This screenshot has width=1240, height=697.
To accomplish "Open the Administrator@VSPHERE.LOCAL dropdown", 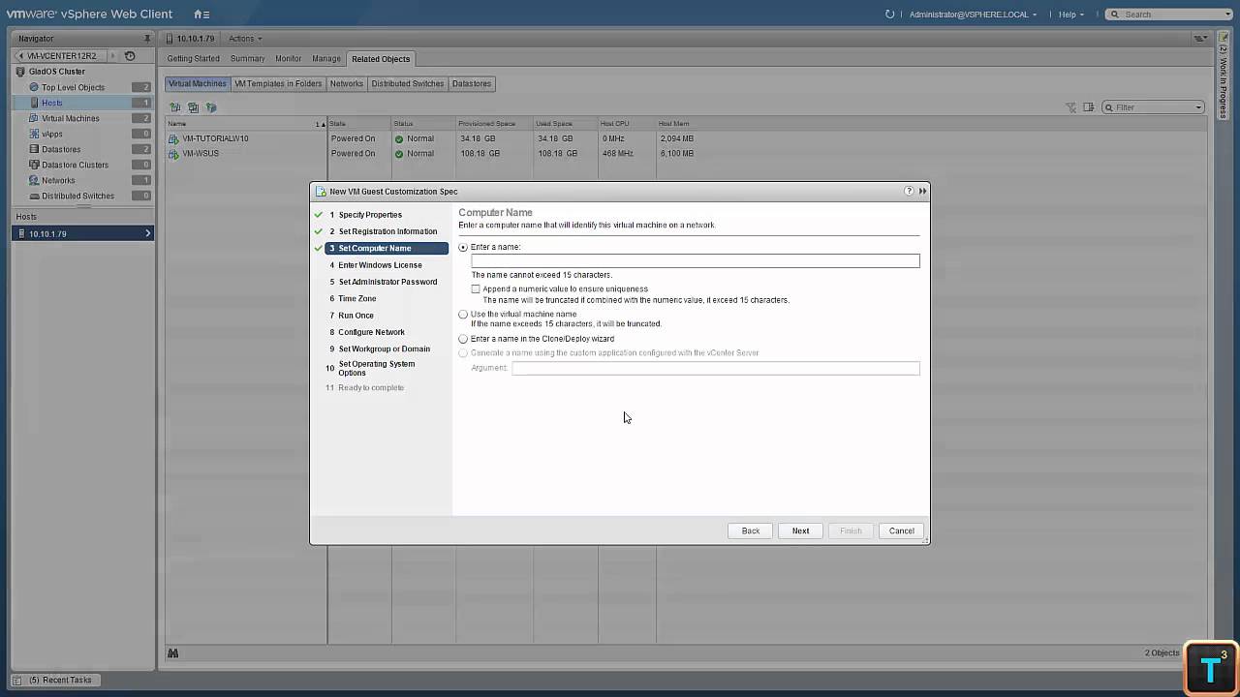I will click(x=973, y=15).
